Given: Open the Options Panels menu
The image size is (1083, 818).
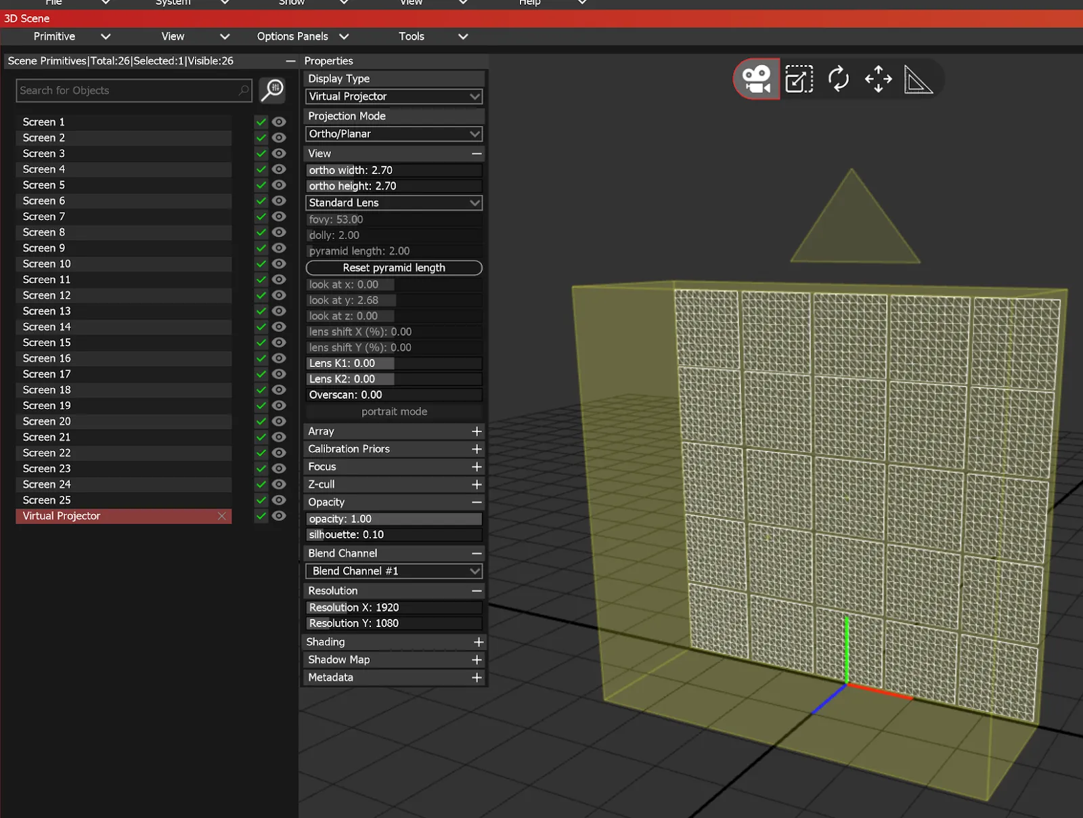Looking at the screenshot, I should [303, 37].
